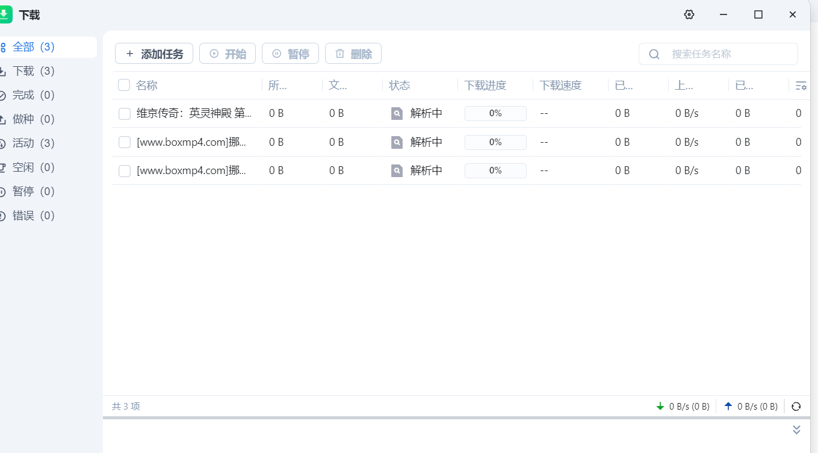Check the box for 维京传奇：英灵神殿 task

125,113
